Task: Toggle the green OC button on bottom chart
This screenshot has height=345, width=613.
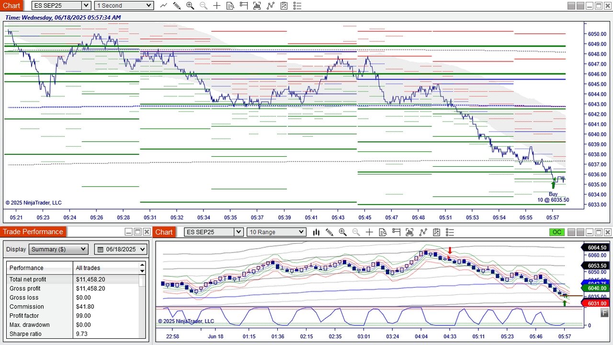Action: tap(556, 232)
